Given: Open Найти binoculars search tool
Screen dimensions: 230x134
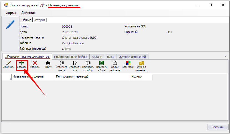Looking at the screenshot, I should [48, 63].
